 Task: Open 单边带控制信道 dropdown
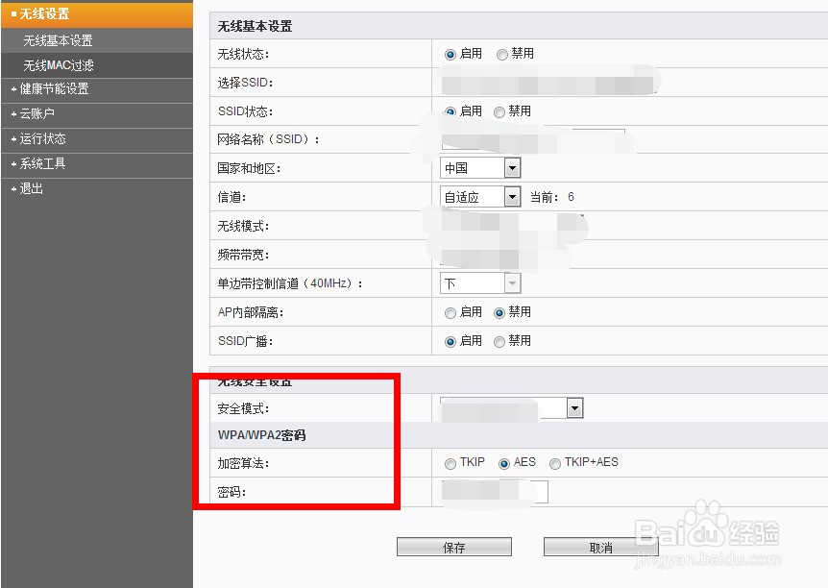pyautogui.click(x=480, y=283)
